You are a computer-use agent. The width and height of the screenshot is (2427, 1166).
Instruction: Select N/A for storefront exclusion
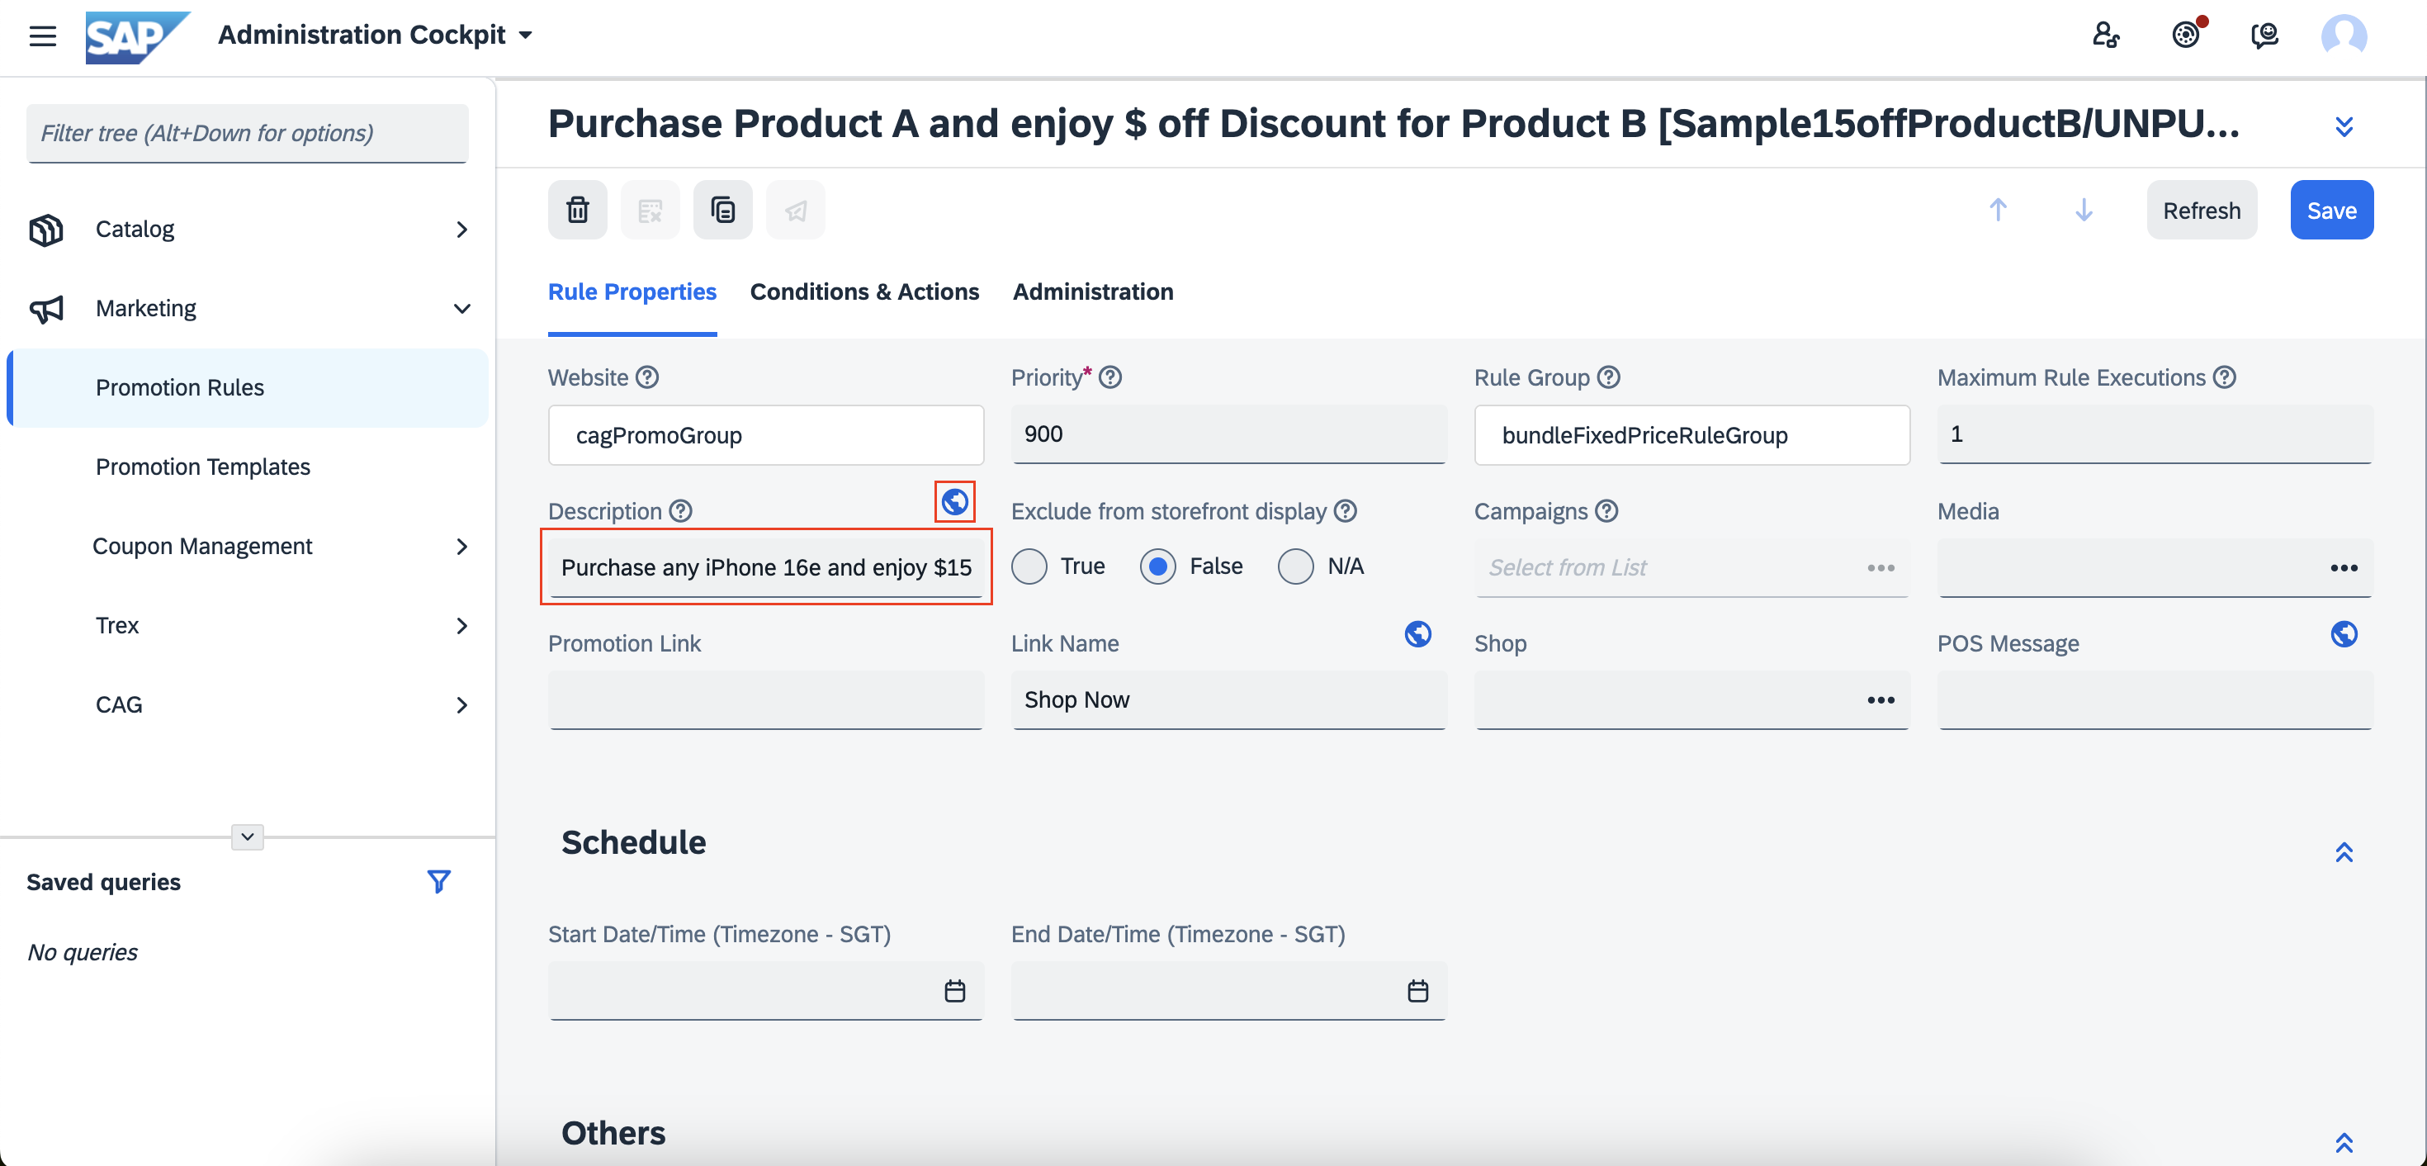pyautogui.click(x=1295, y=566)
